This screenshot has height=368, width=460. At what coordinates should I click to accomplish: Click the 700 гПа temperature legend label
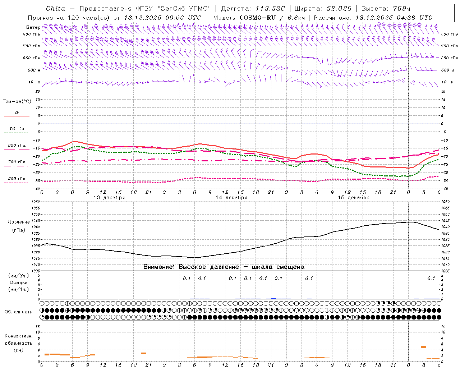point(17,162)
